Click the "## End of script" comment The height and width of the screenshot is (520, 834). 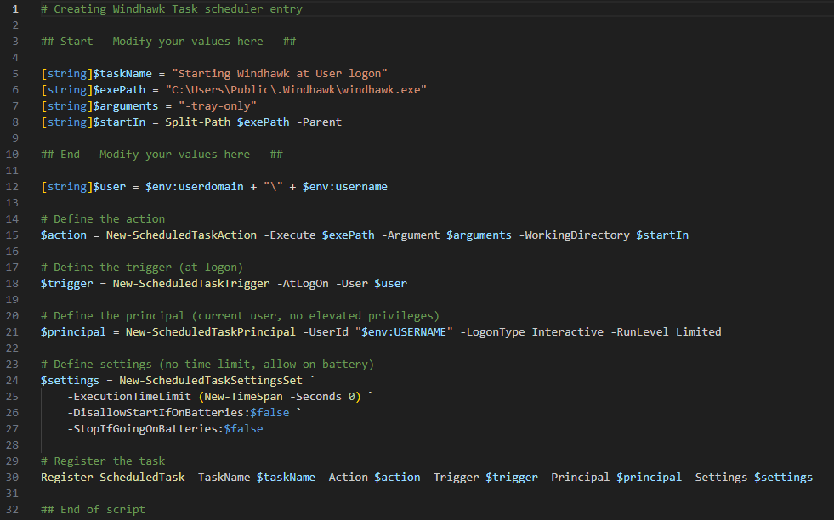click(x=93, y=509)
